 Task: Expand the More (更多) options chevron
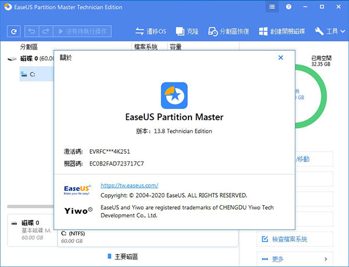326,259
